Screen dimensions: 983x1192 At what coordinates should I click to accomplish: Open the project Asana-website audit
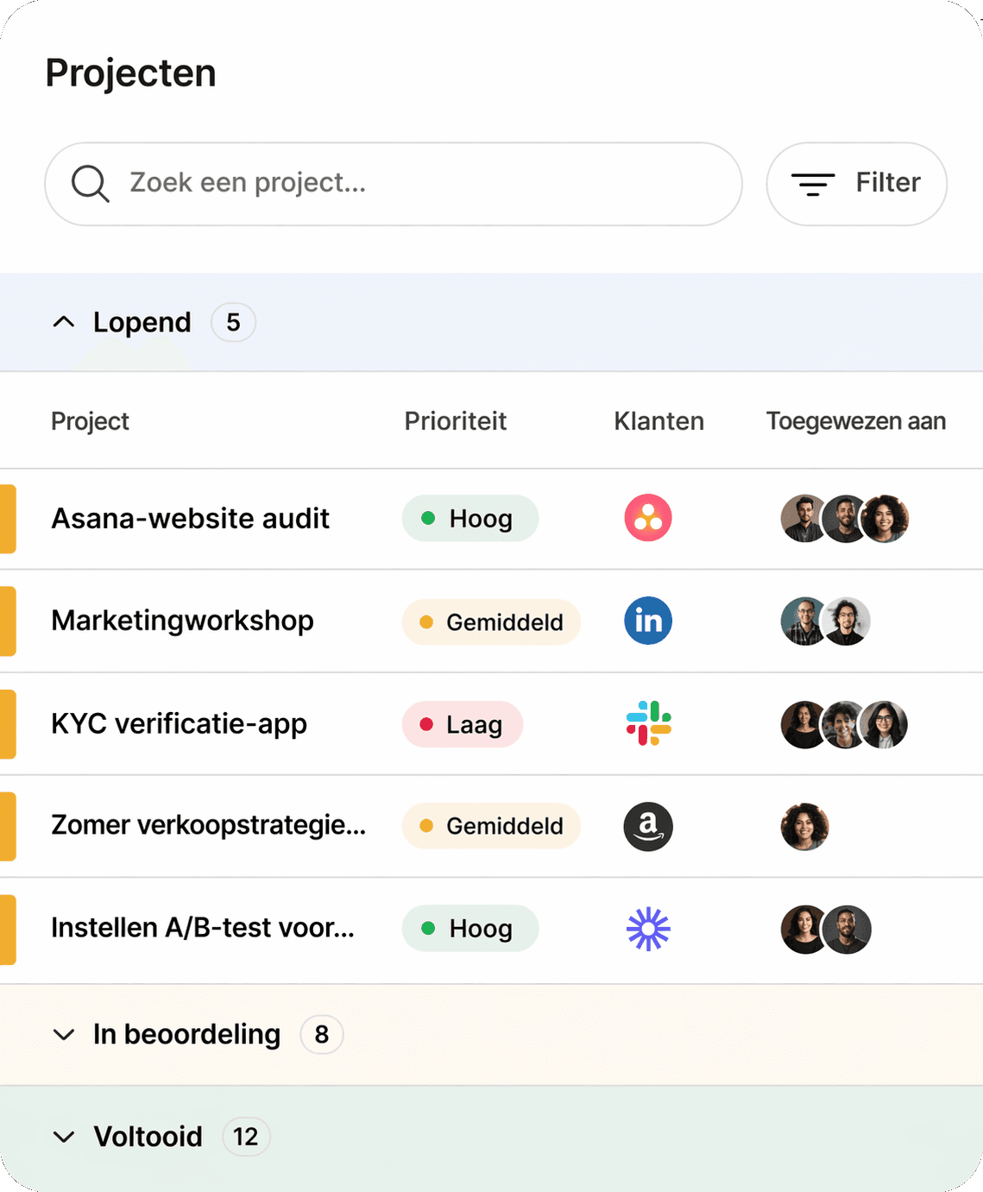[x=190, y=518]
